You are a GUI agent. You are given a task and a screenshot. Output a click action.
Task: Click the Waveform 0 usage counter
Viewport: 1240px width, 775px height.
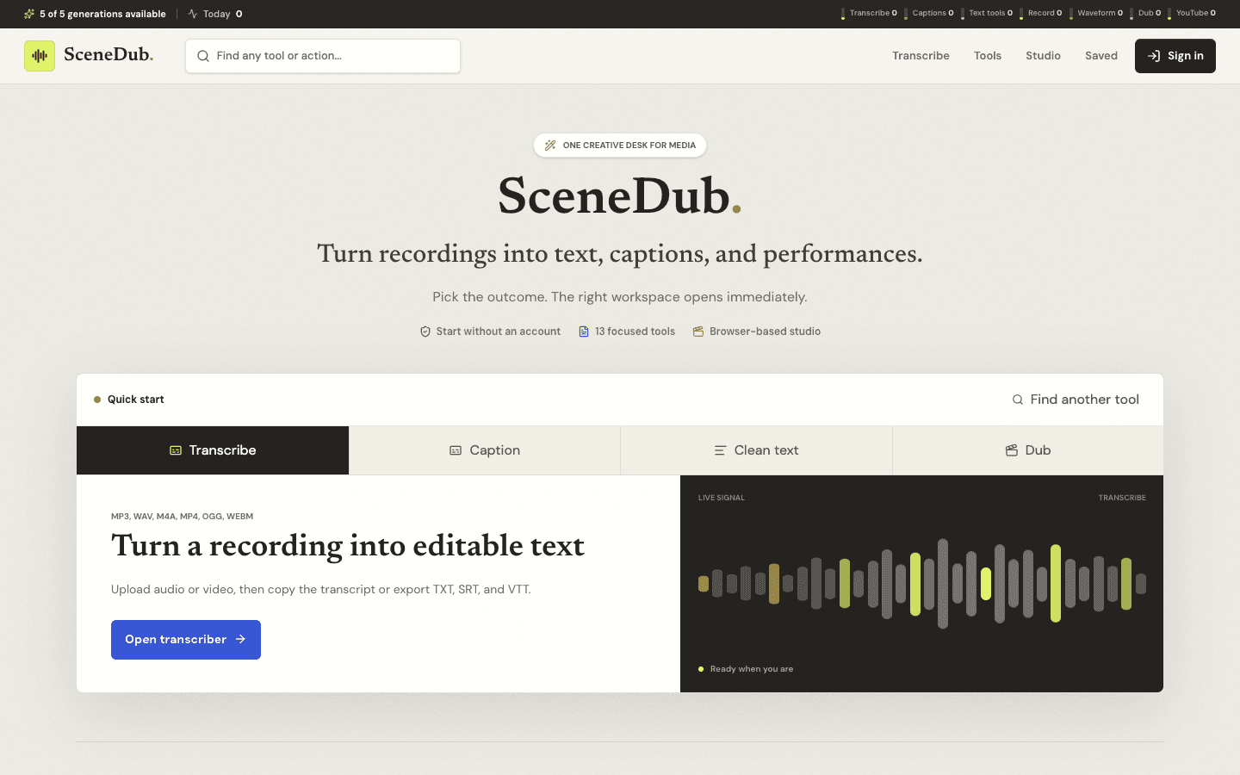(1096, 14)
